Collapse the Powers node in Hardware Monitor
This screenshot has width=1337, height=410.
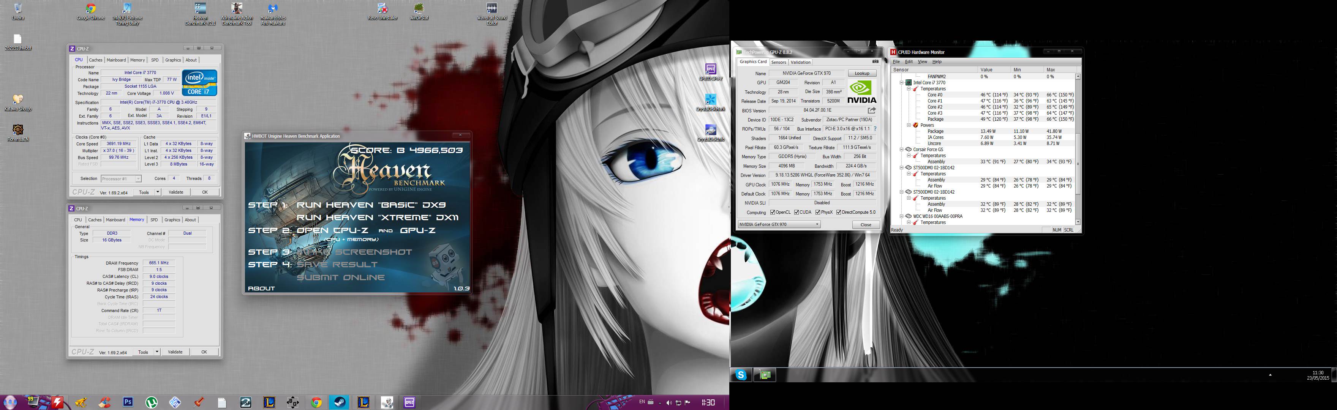[909, 125]
